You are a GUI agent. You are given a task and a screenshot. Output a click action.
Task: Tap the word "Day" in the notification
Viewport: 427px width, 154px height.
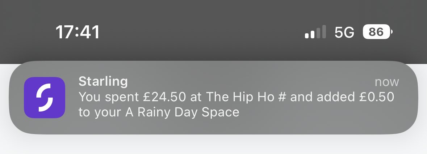[x=192, y=112]
